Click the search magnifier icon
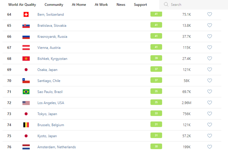This screenshot has width=228, height=152. click(x=166, y=5)
